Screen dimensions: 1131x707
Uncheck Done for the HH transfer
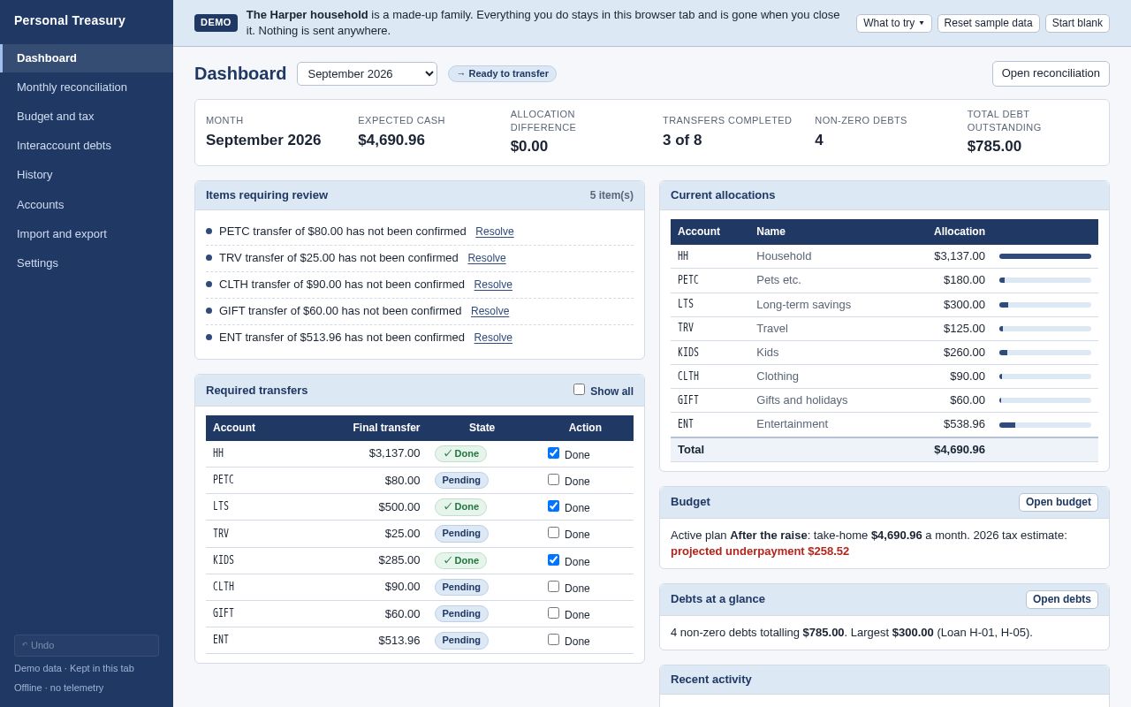tap(553, 453)
